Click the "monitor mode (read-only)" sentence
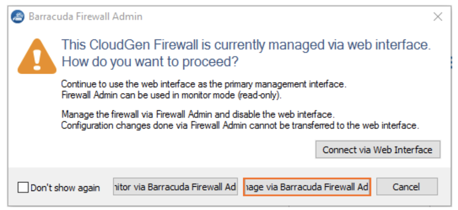The image size is (458, 210). pos(171,95)
